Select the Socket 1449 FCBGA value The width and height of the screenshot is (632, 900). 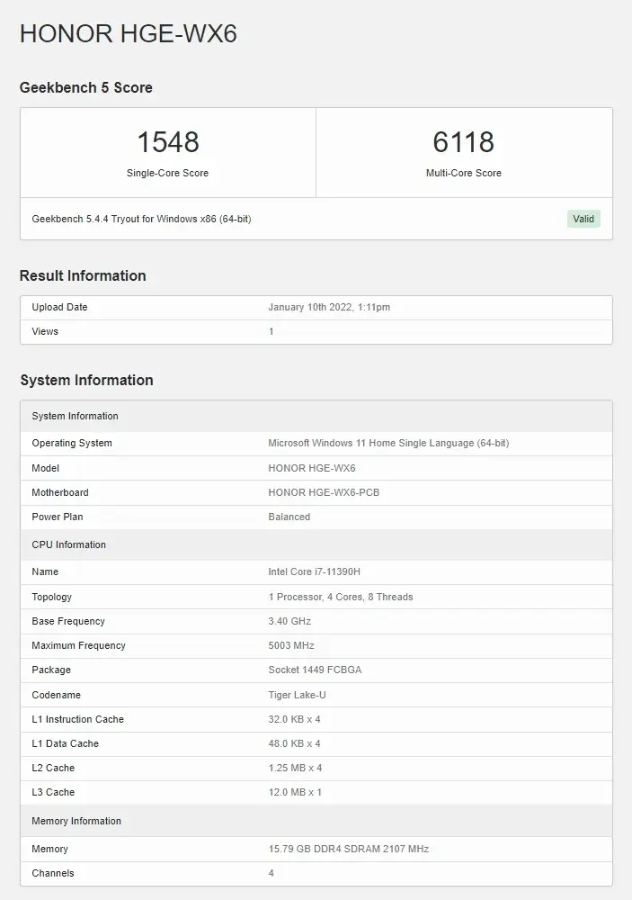tap(315, 670)
